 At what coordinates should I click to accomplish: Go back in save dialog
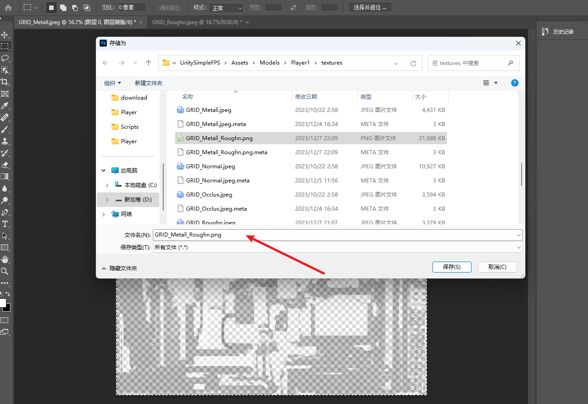tap(106, 63)
